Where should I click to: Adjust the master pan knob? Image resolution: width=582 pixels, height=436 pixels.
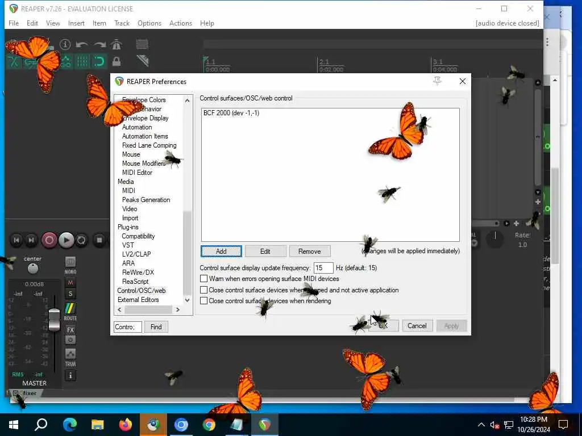32,268
